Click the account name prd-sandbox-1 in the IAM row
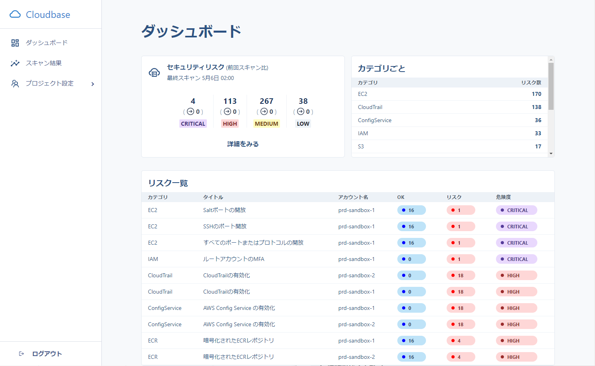 coord(356,259)
